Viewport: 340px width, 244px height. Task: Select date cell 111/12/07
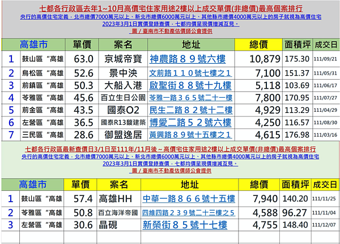tap(324, 225)
